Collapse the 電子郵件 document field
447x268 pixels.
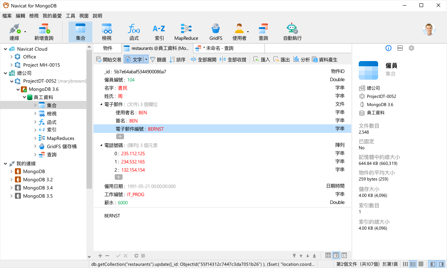(101, 105)
